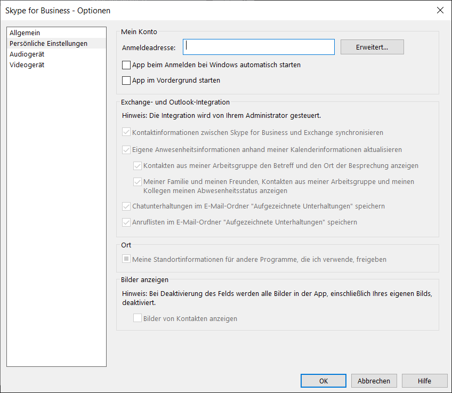
Task: Select Persönliche Einstellungen category
Action: pos(56,43)
